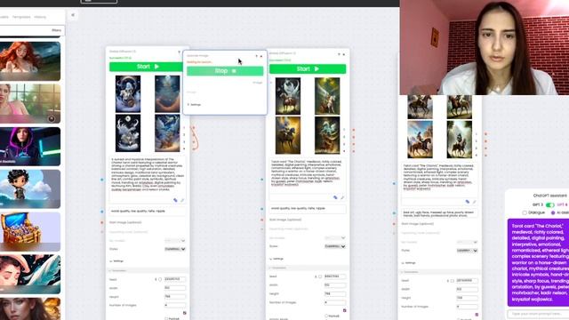Click the Number of images field in the first node
Screen dimensions: 569x320
[x=175, y=305]
